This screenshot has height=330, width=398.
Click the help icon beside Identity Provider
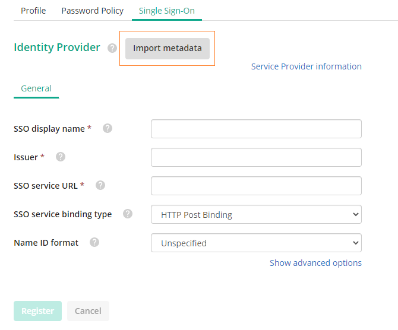(x=112, y=47)
